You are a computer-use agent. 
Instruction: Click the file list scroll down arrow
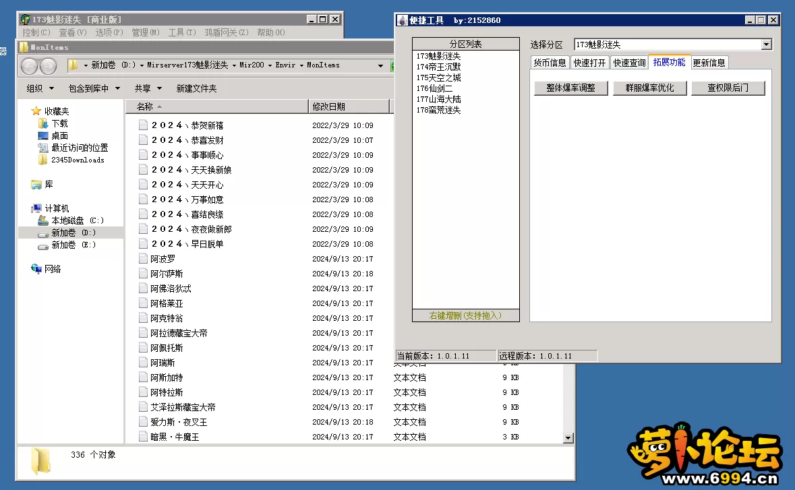(568, 438)
